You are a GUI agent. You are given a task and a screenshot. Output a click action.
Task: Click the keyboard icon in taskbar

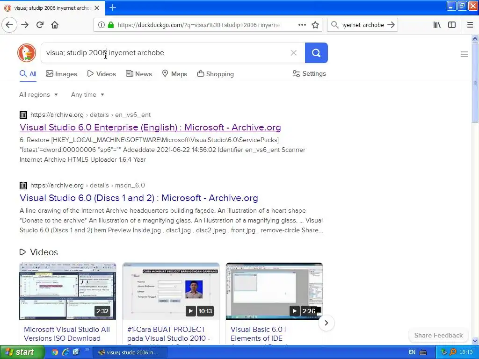coord(423,352)
